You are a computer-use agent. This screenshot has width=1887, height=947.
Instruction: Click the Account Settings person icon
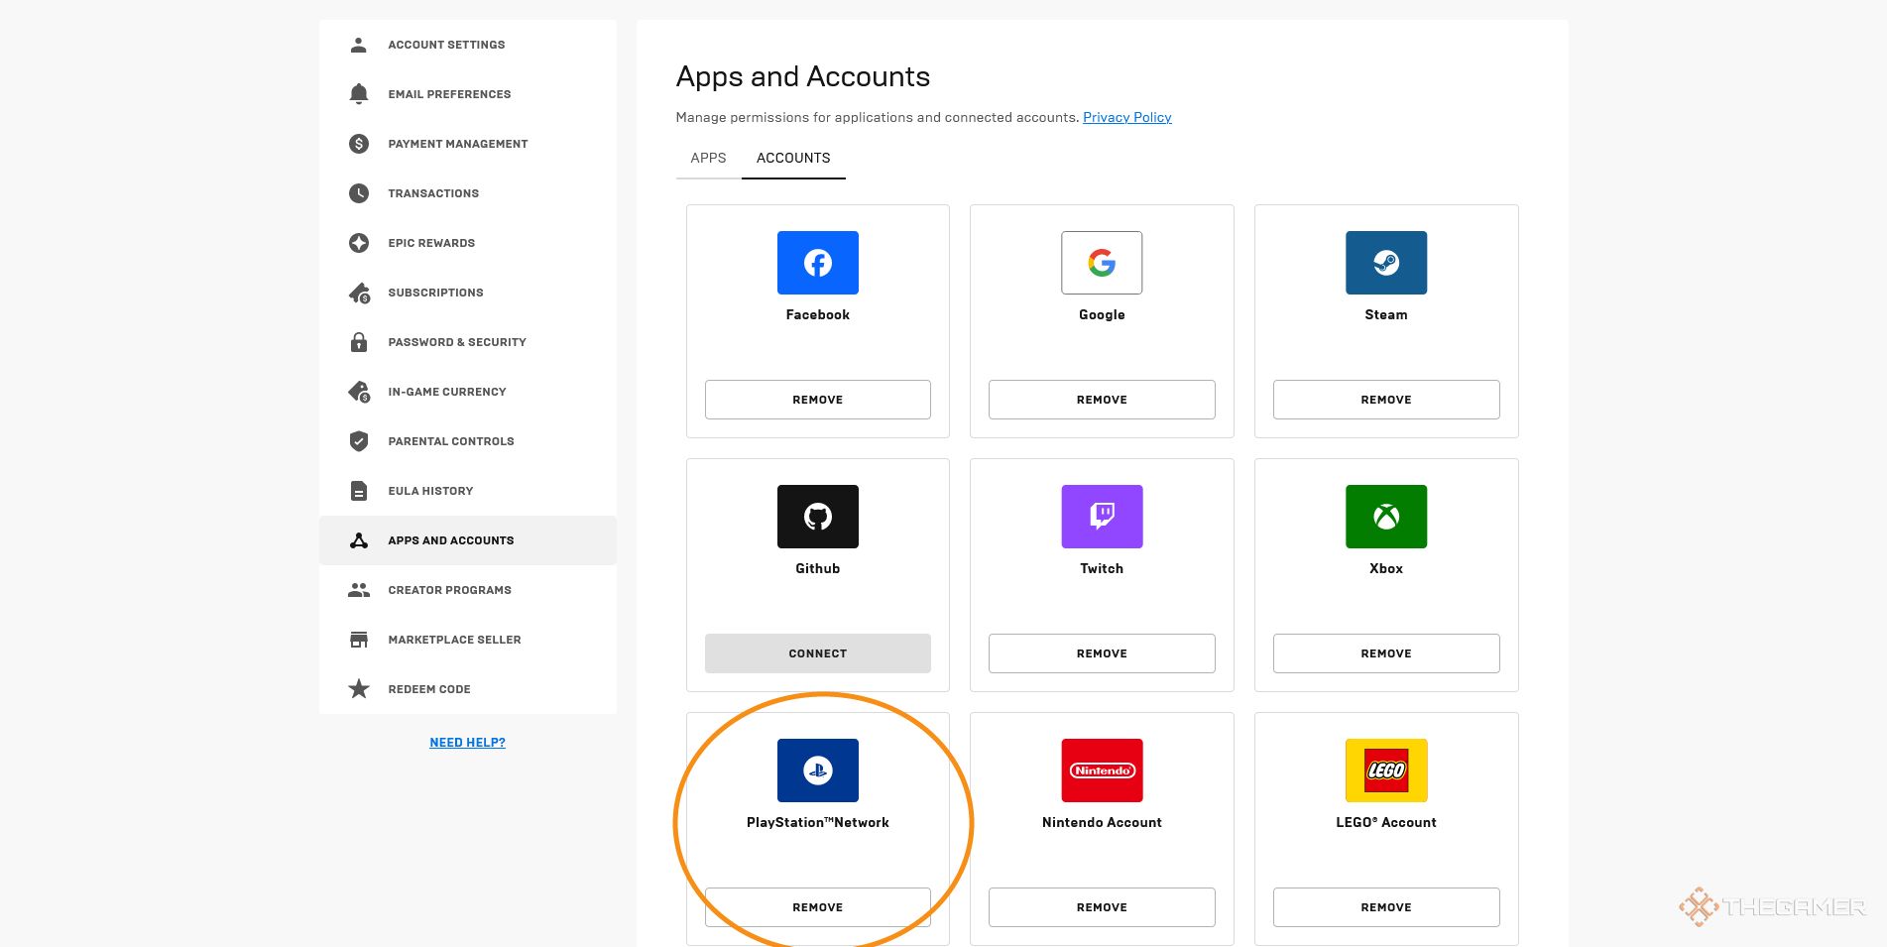click(x=359, y=45)
